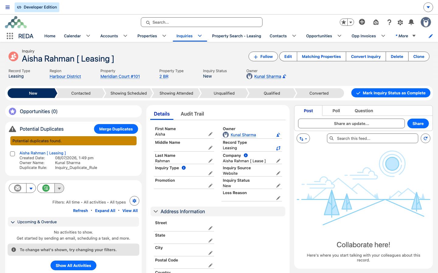
Task: Expand the More navigation dropdown
Action: 406,36
